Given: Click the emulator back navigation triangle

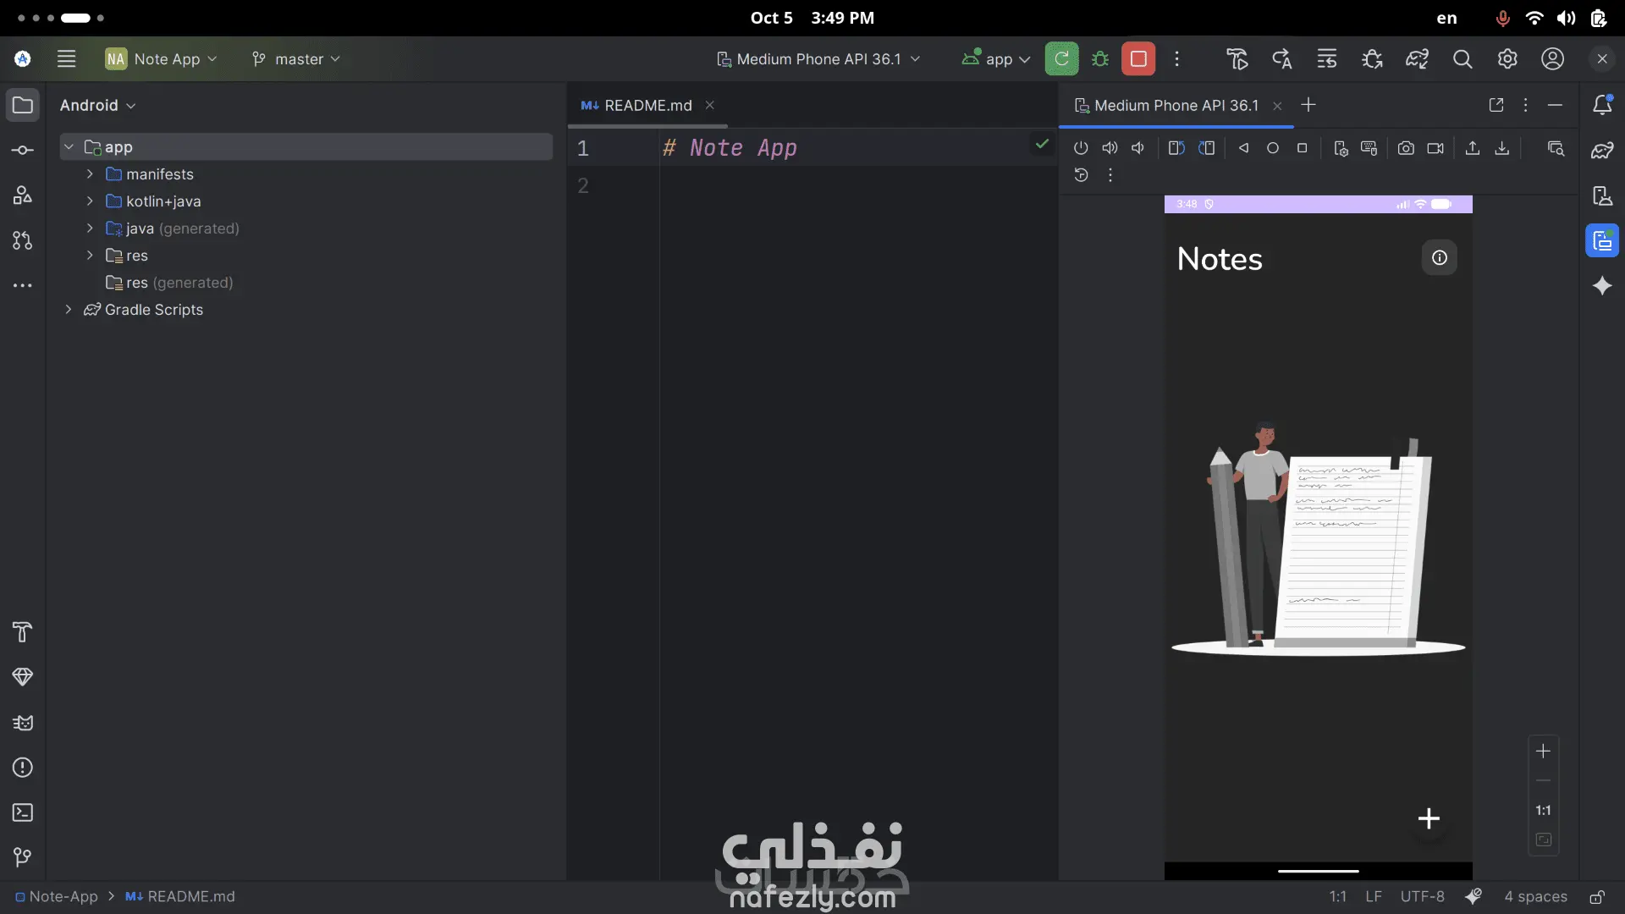Looking at the screenshot, I should click(x=1243, y=148).
